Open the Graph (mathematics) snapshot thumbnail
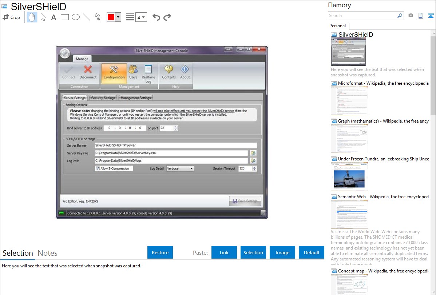Viewport: 436px width, 295px height. (349, 139)
